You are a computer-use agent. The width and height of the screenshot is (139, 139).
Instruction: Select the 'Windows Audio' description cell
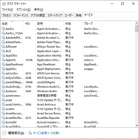coord(47,91)
